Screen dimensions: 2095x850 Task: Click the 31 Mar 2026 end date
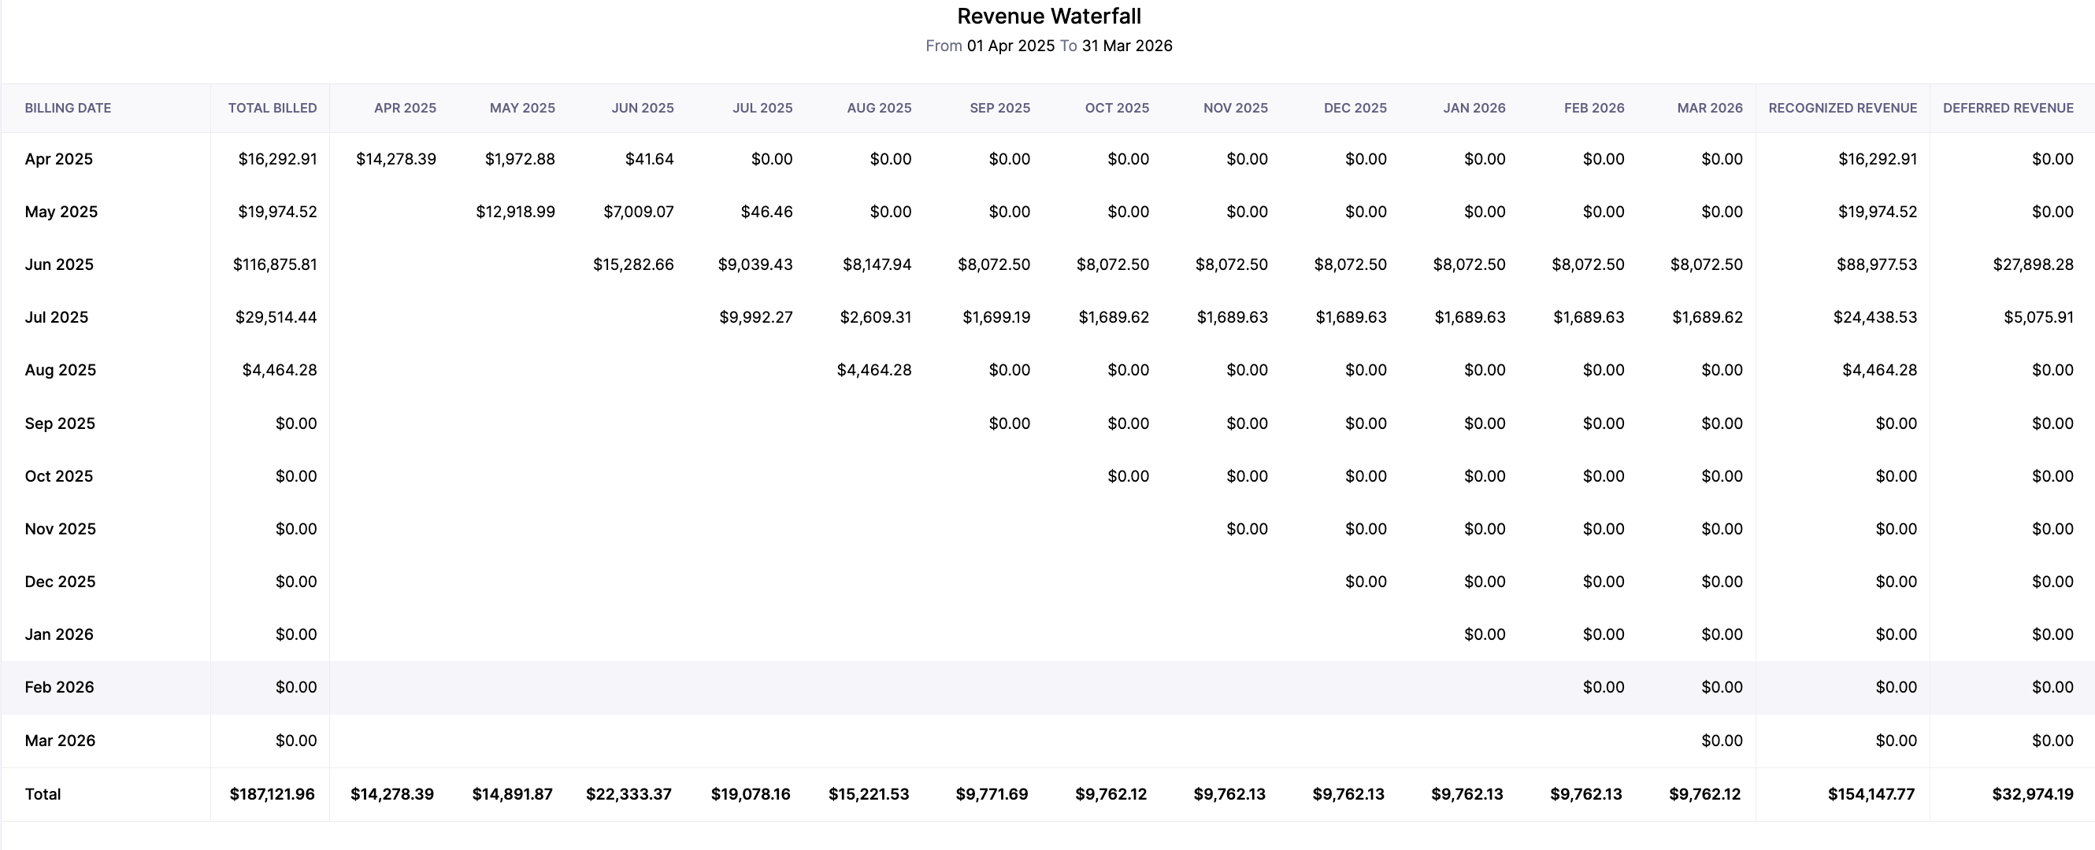pyautogui.click(x=1126, y=46)
